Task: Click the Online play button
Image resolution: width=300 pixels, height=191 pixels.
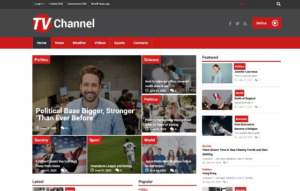Action: [267, 23]
